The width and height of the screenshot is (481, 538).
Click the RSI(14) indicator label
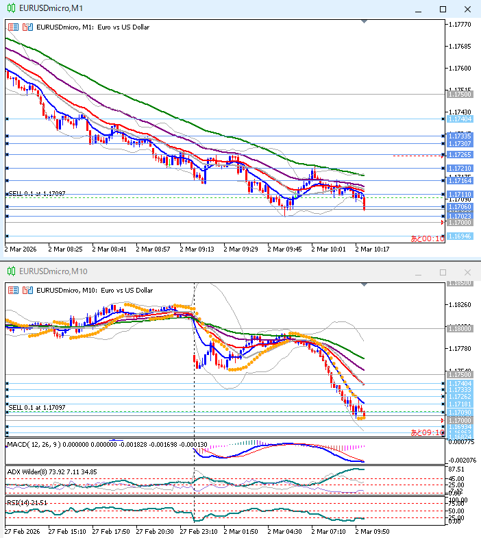click(19, 503)
